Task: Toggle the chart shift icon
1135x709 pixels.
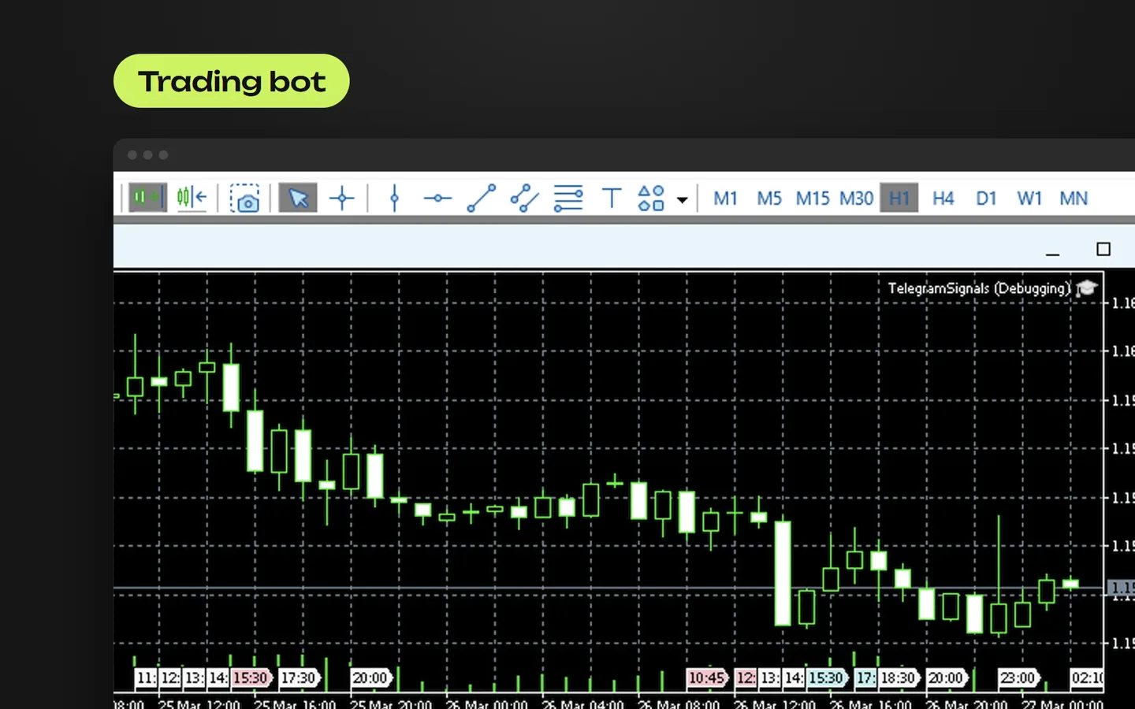Action: pos(192,198)
